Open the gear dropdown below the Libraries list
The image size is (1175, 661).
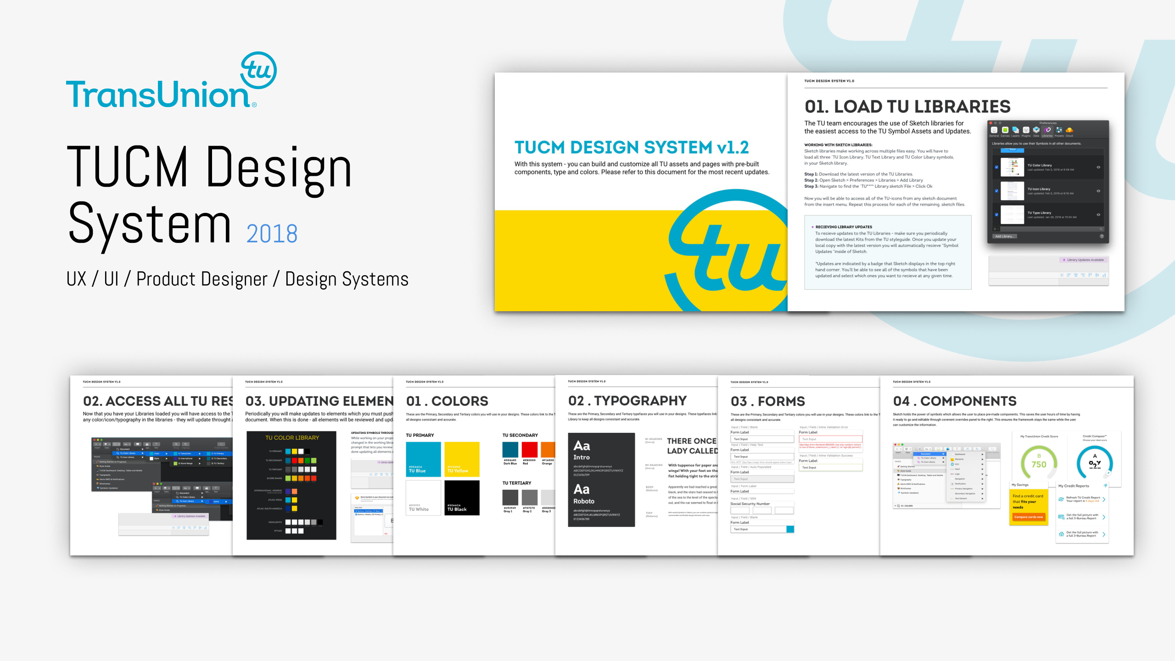996,229
